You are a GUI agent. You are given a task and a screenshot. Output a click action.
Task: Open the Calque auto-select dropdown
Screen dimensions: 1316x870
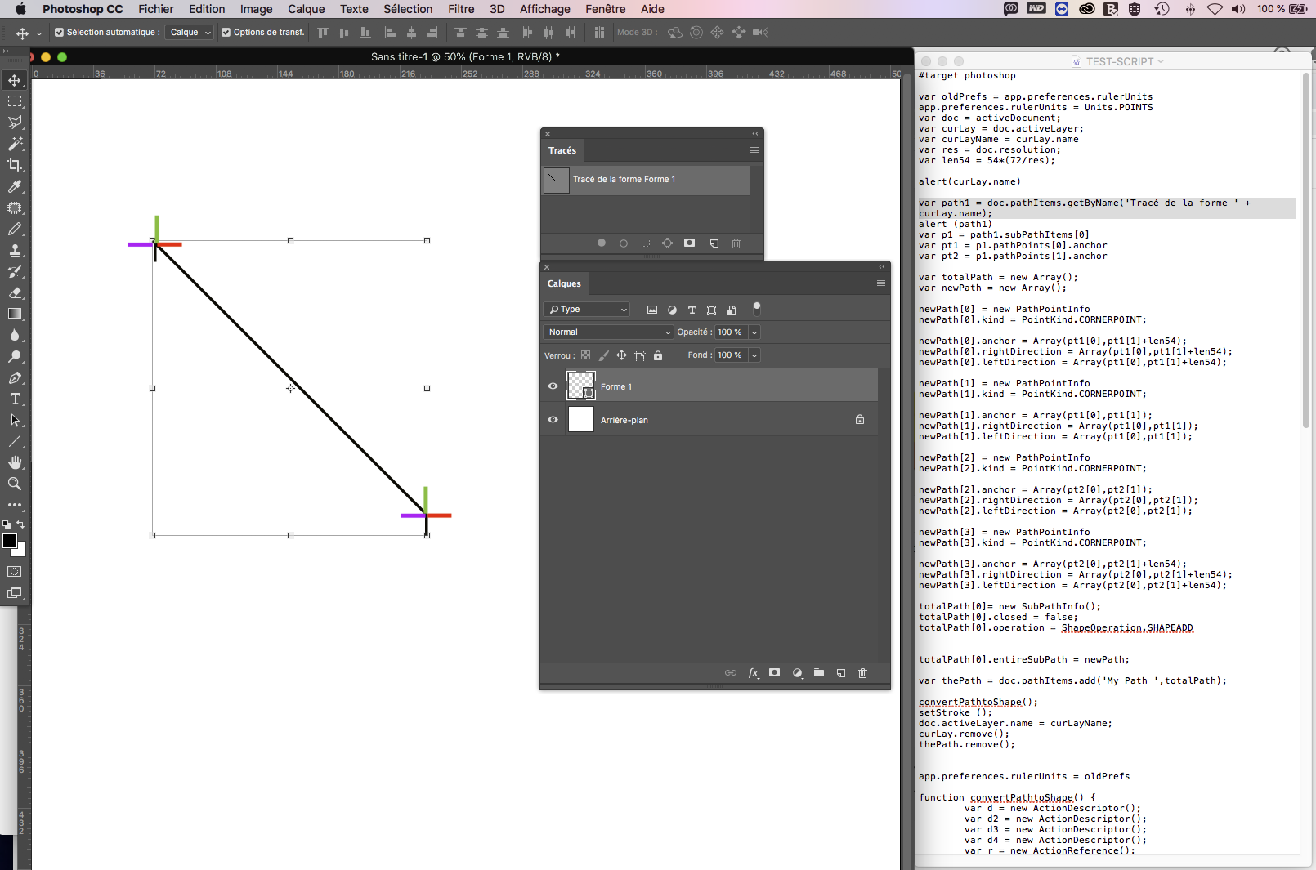point(190,33)
